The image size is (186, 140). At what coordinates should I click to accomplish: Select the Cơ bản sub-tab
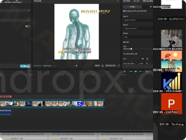point(131,6)
